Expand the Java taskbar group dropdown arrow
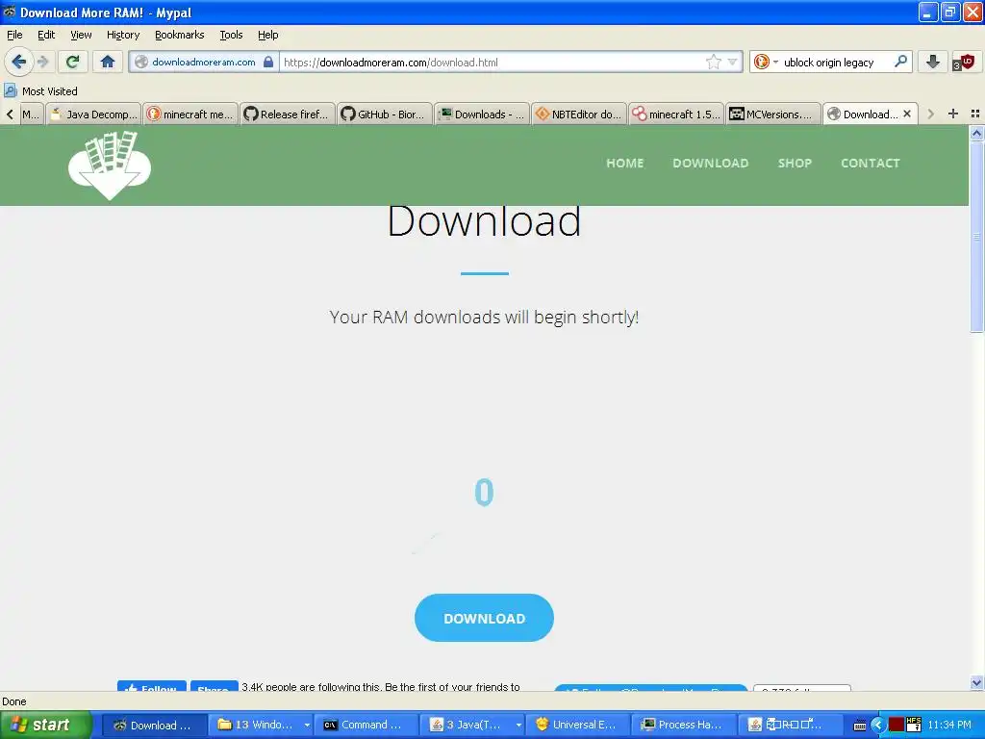Screen dimensions: 985x739 click(x=518, y=725)
